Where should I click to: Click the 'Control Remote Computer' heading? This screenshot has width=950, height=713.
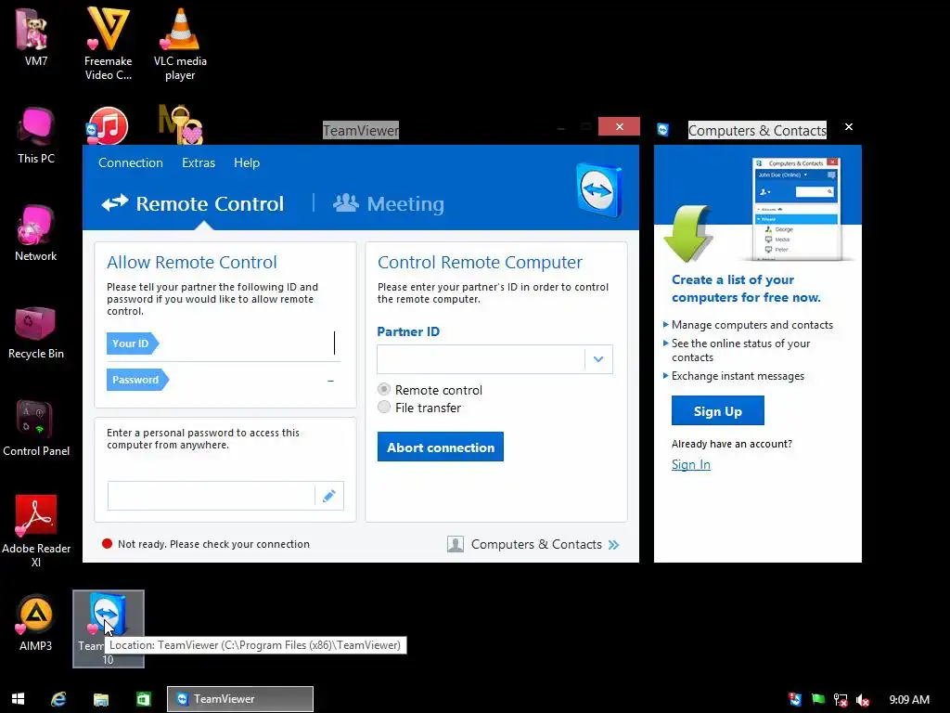pyautogui.click(x=480, y=262)
